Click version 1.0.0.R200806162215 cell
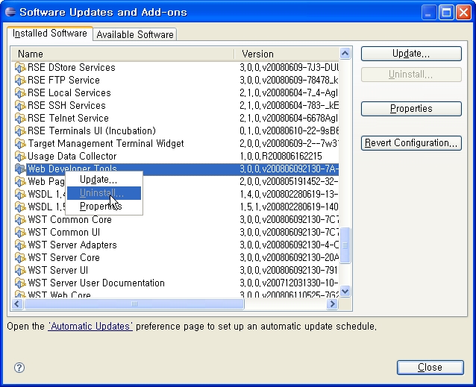Viewport: 476px width, 387px height. [281, 156]
